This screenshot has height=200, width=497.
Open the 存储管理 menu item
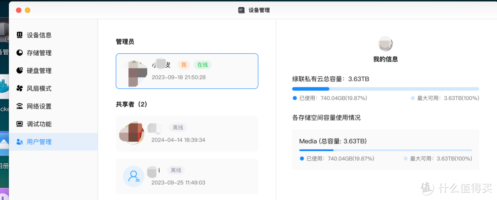(39, 53)
